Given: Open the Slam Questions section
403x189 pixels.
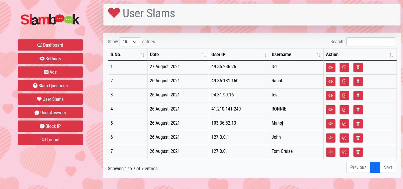Looking at the screenshot, I should (x=50, y=86).
